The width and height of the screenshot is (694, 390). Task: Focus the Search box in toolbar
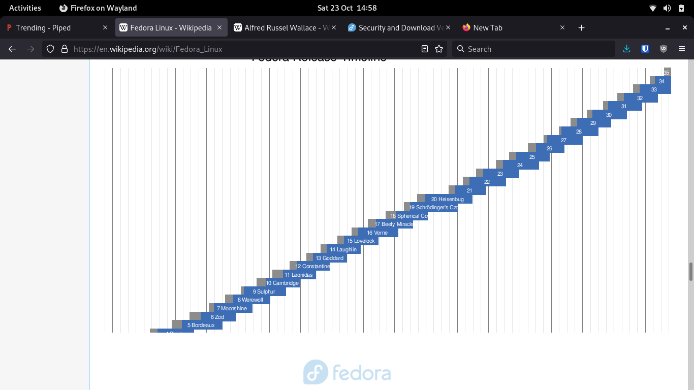point(533,49)
